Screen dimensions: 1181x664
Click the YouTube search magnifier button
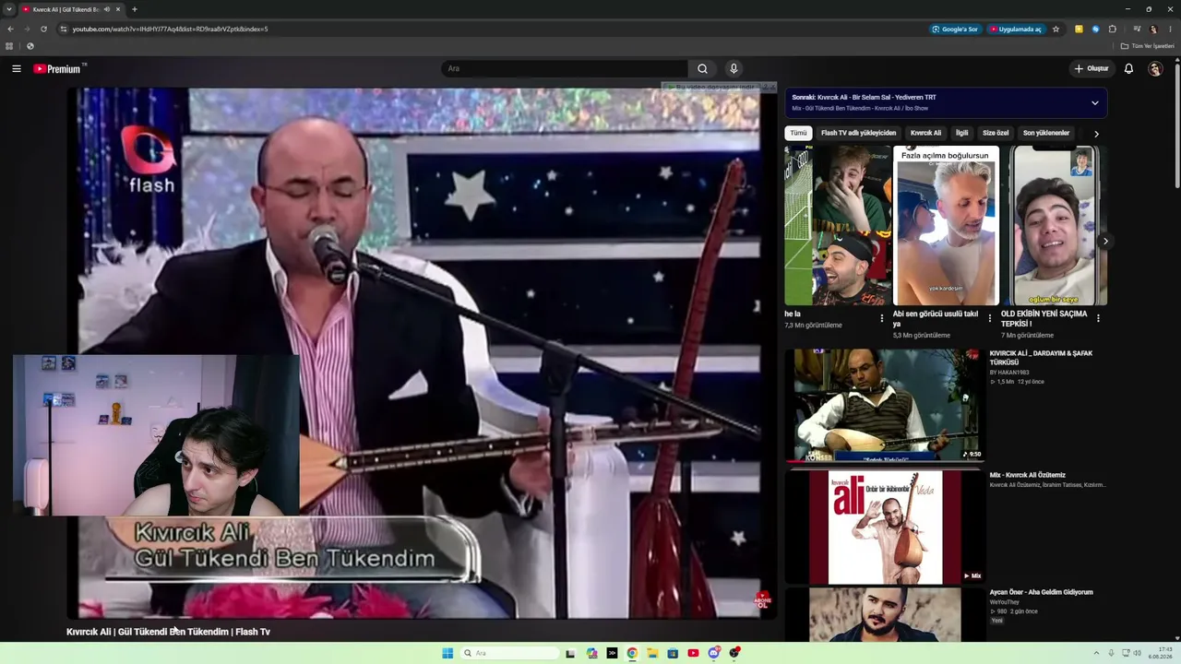point(702,68)
